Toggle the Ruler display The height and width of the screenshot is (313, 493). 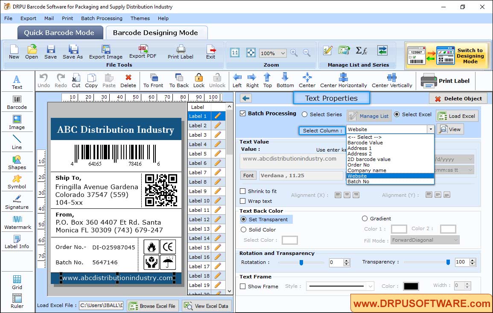17,301
